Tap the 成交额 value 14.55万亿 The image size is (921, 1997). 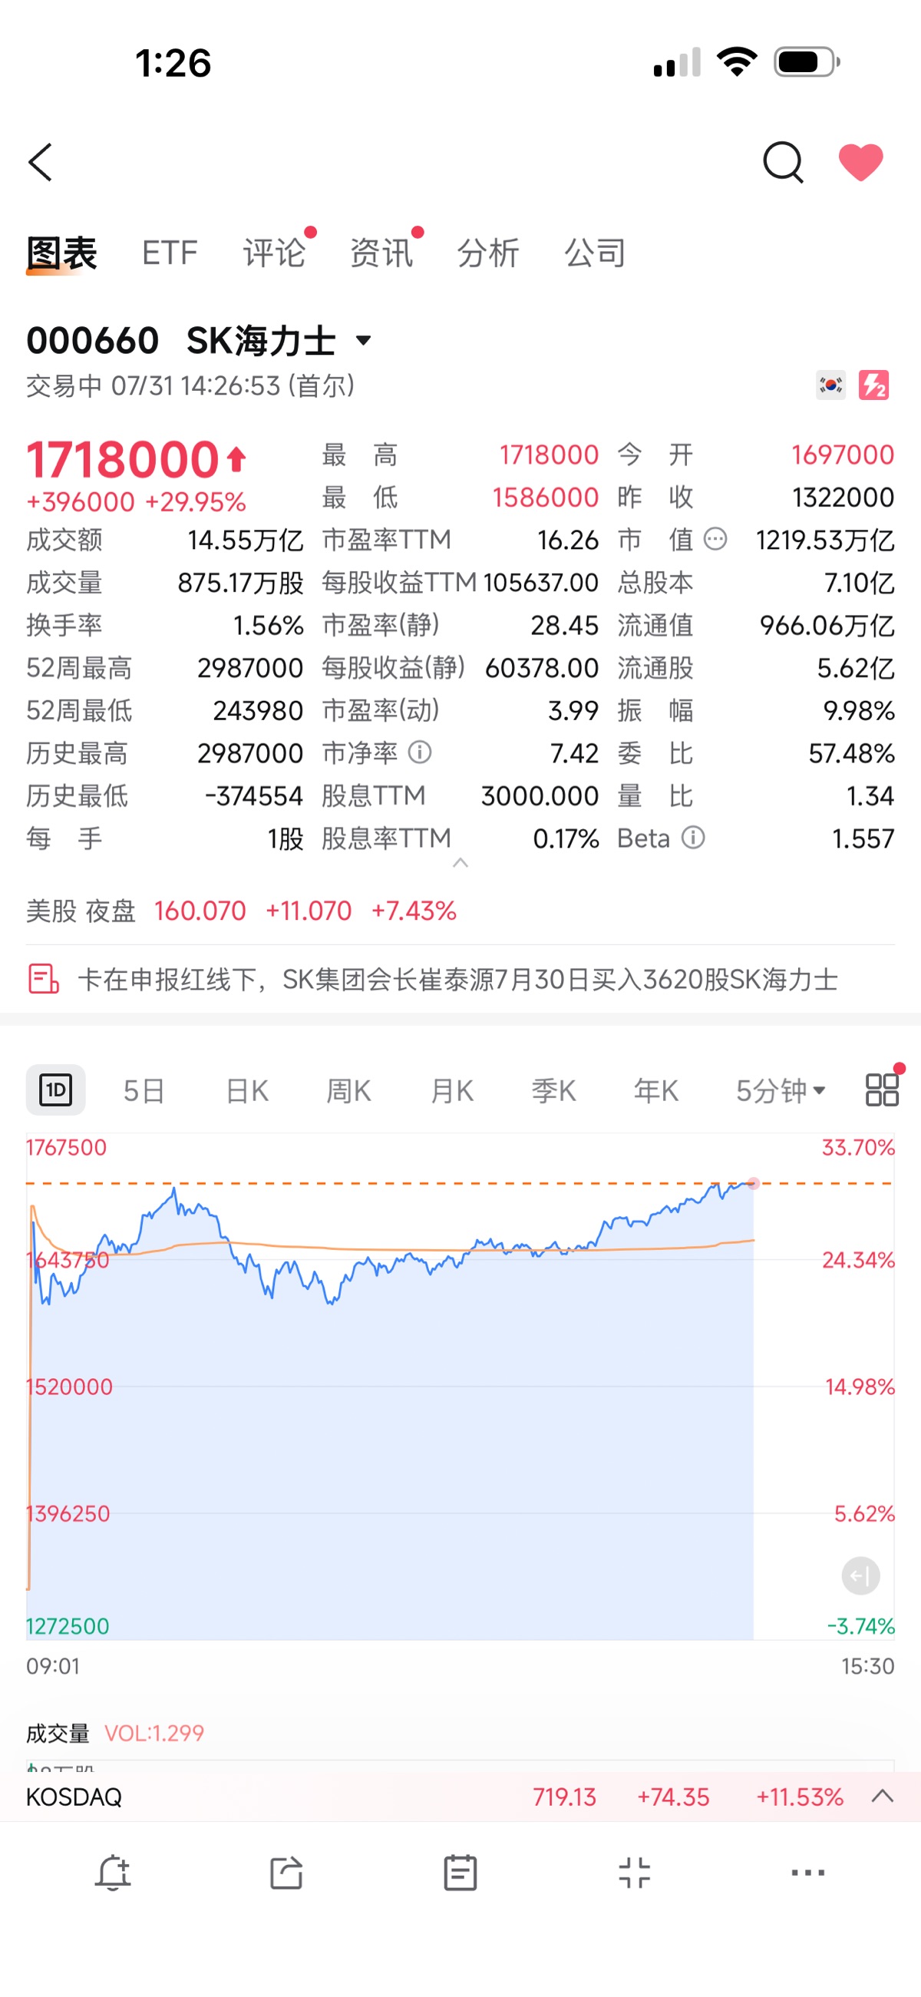(x=245, y=540)
